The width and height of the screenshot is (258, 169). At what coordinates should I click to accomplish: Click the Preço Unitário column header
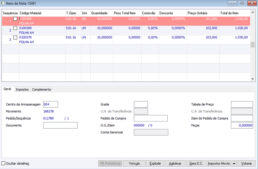click(203, 13)
